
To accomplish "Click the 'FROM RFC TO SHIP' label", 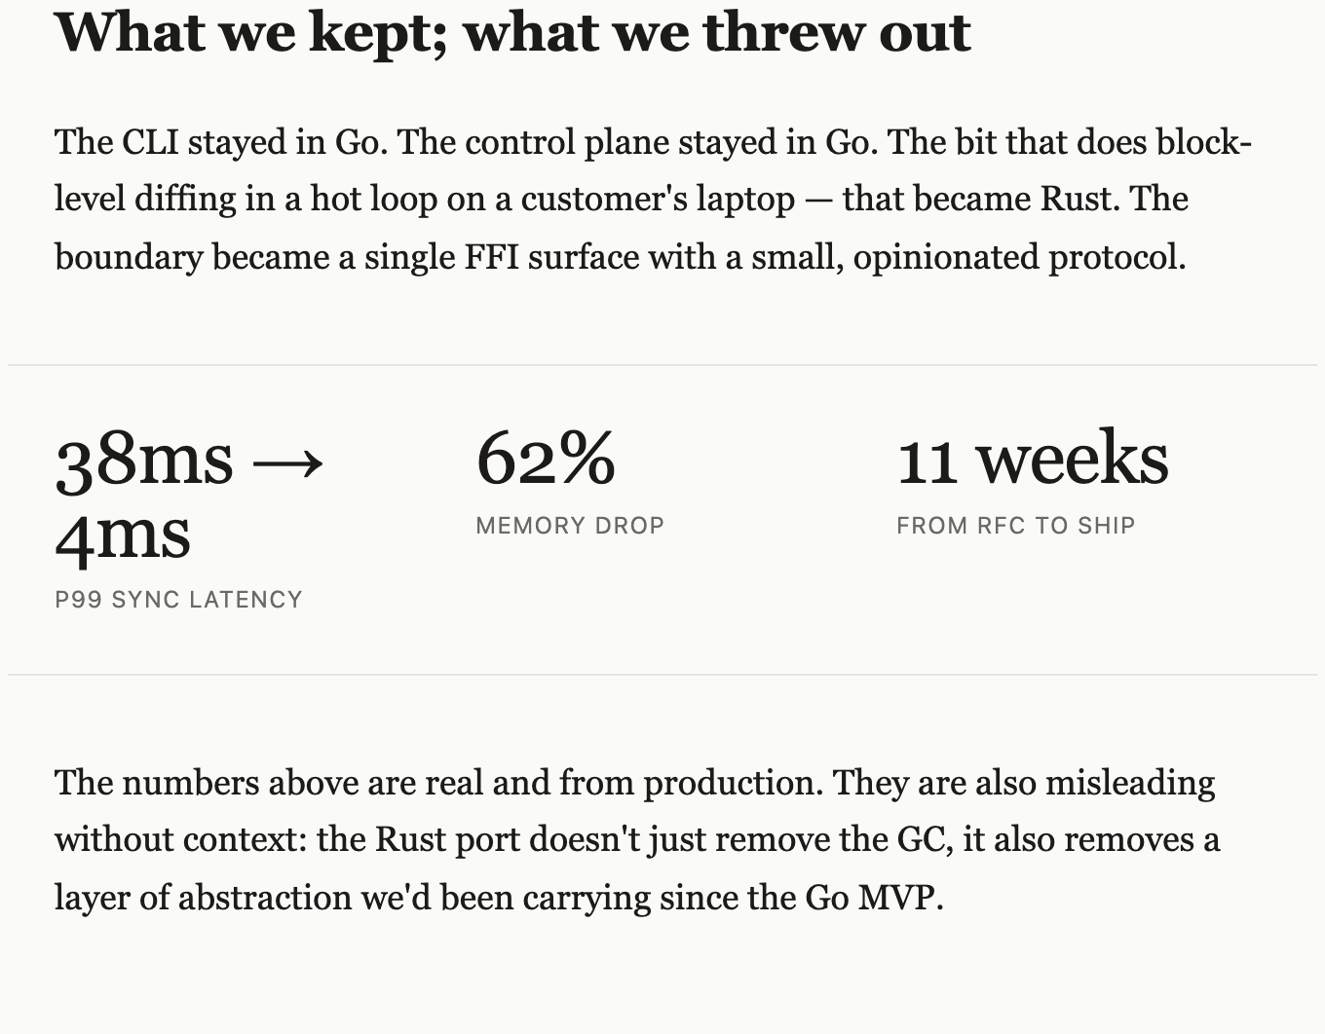I will 1016,526.
